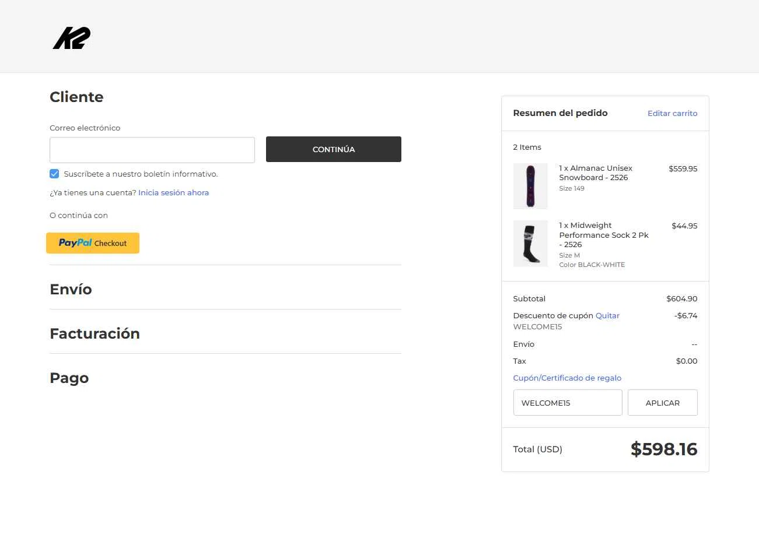This screenshot has width=759, height=538.
Task: Click the CONTINÚA button
Action: point(334,149)
